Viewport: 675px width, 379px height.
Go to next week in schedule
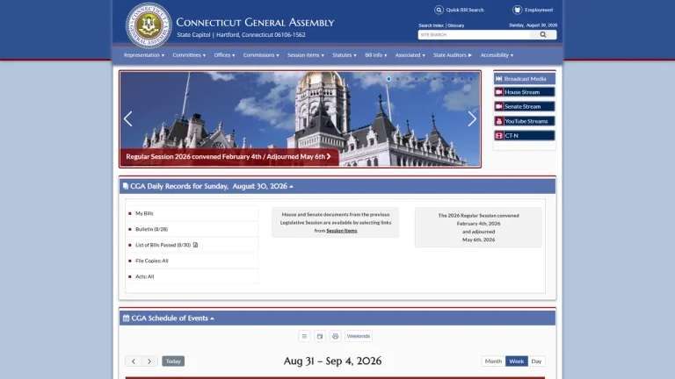[x=149, y=361]
